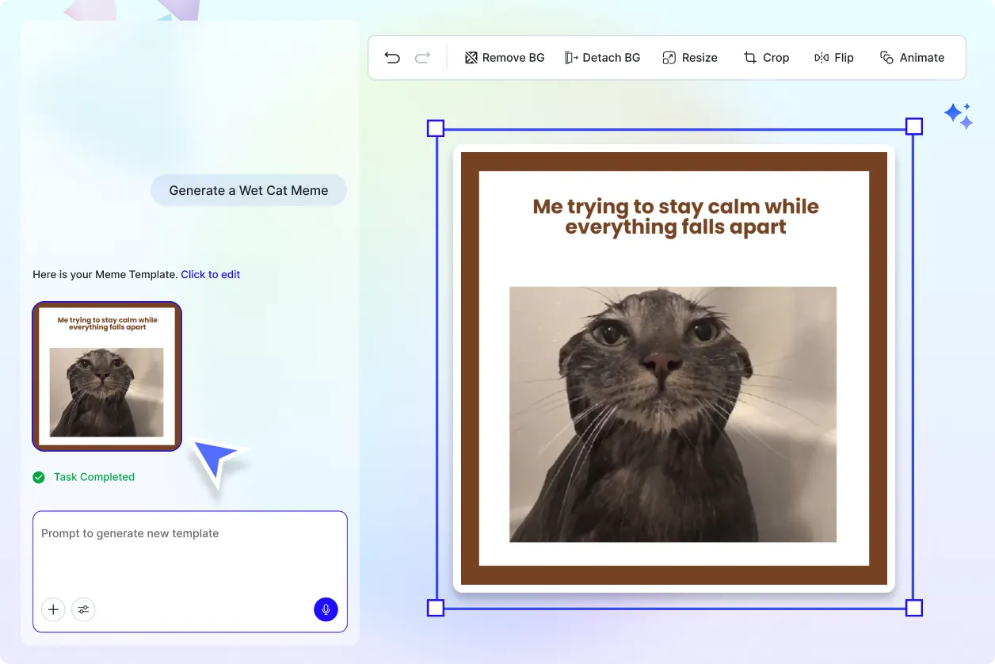Open the Resize tool
This screenshot has height=664, width=995.
[690, 57]
